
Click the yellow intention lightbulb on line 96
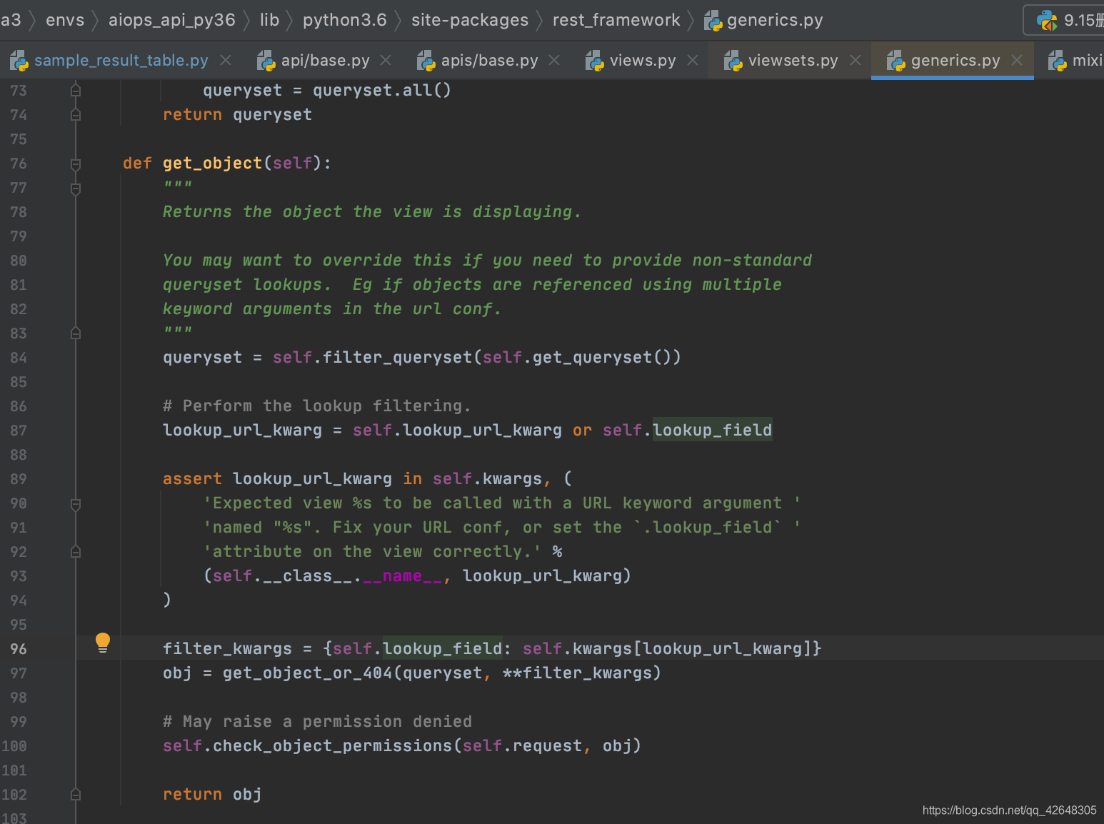pos(103,642)
